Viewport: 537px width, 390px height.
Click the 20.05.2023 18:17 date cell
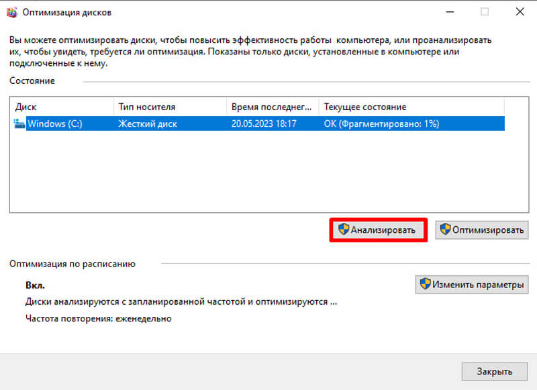(264, 124)
